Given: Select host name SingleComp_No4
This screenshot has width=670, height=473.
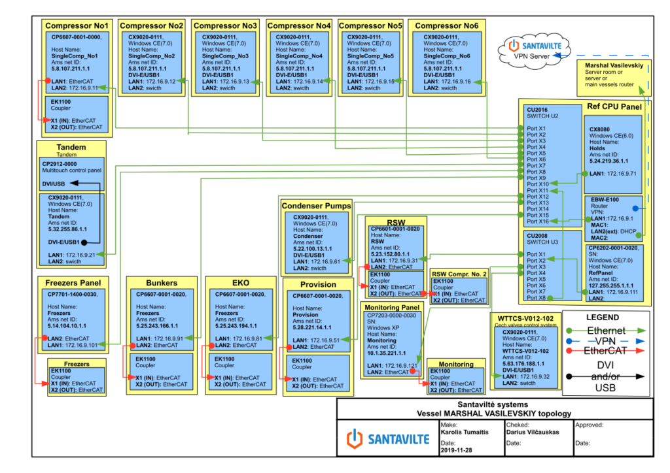Looking at the screenshot, I should 298,56.
